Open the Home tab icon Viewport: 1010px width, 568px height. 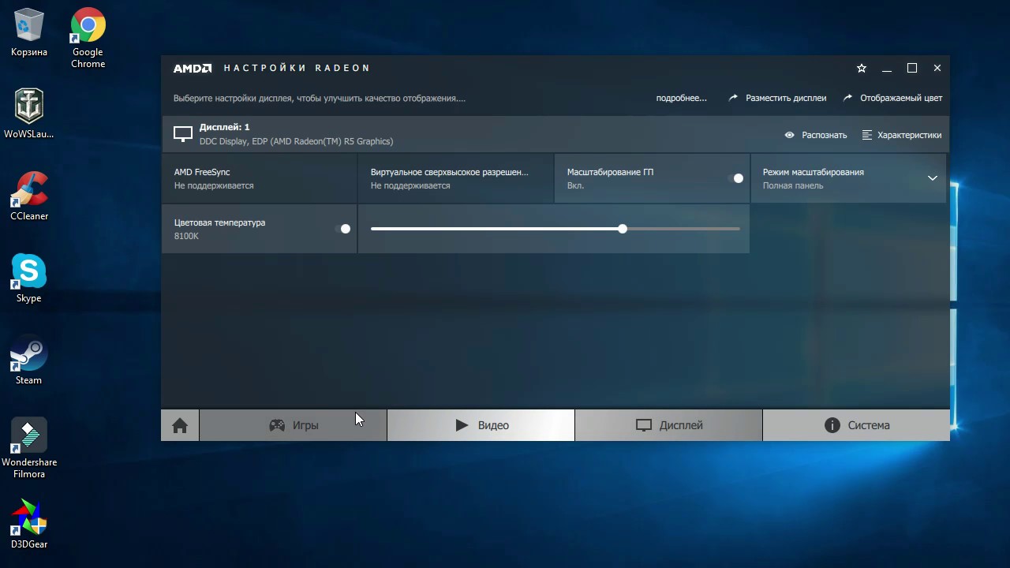180,426
